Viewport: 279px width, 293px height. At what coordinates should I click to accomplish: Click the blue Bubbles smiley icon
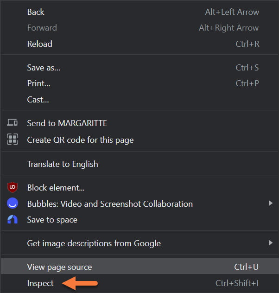coord(13,204)
